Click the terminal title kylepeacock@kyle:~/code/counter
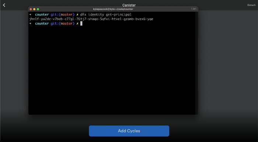This screenshot has width=258, height=142. [113, 9]
